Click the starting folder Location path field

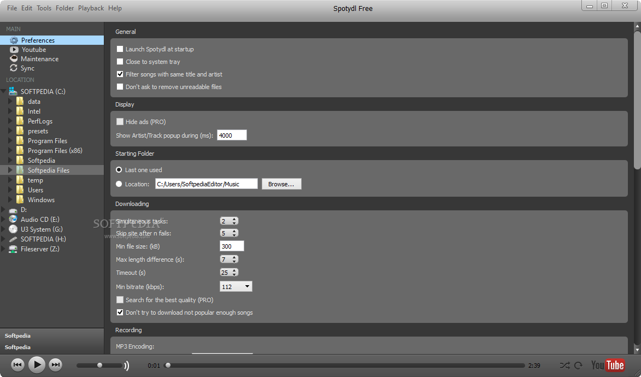[x=207, y=184]
